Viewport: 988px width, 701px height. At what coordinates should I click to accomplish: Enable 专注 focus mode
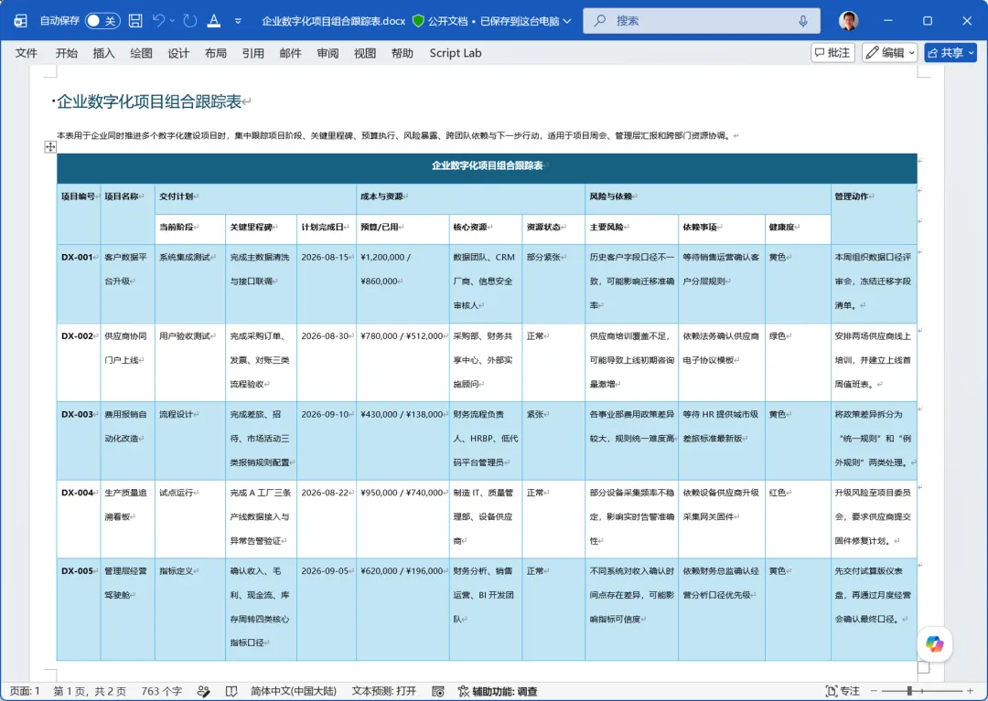coord(843,691)
